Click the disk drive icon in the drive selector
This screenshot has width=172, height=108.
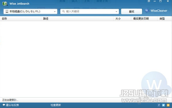pyautogui.click(x=7, y=11)
